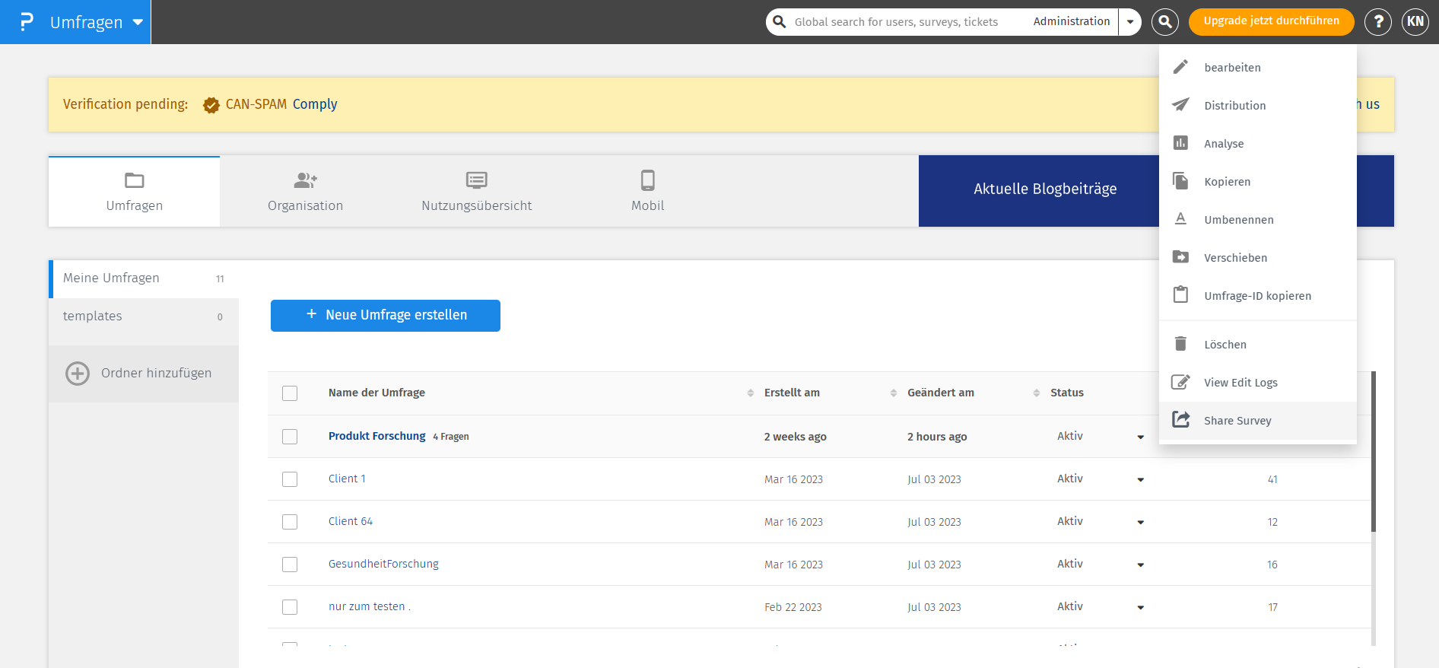Expand the Umfragen product dropdown

[x=138, y=22]
